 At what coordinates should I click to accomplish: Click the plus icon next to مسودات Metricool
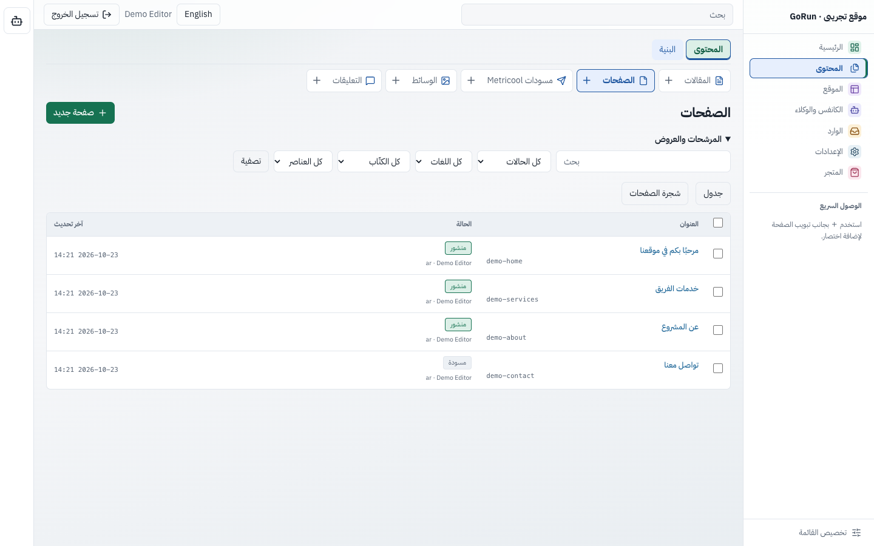471,81
